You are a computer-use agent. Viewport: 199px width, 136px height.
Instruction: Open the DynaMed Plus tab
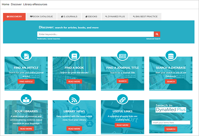click(x=115, y=17)
